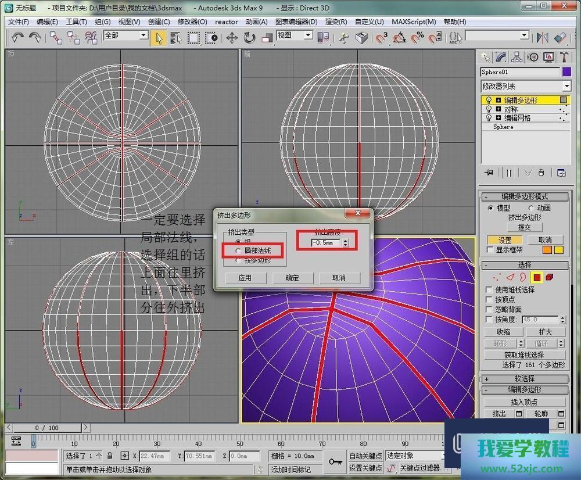Open the Utilities hammer panel tab
The width and height of the screenshot is (581, 480).
[x=564, y=57]
